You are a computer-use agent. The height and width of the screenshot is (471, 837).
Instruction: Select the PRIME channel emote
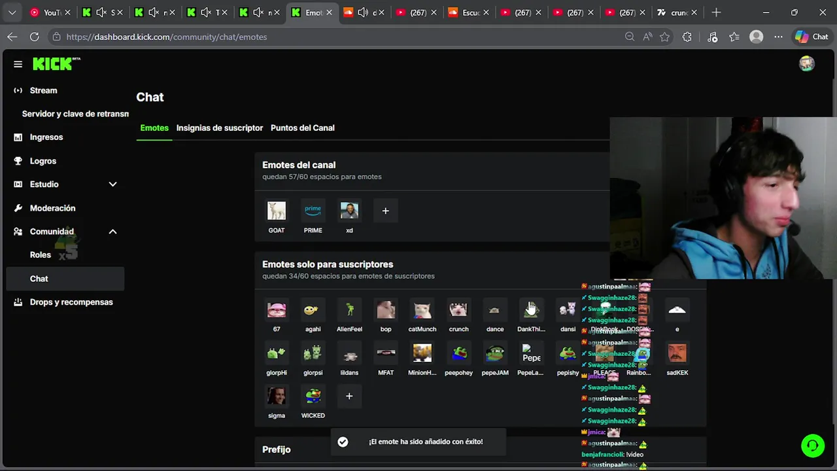click(313, 211)
